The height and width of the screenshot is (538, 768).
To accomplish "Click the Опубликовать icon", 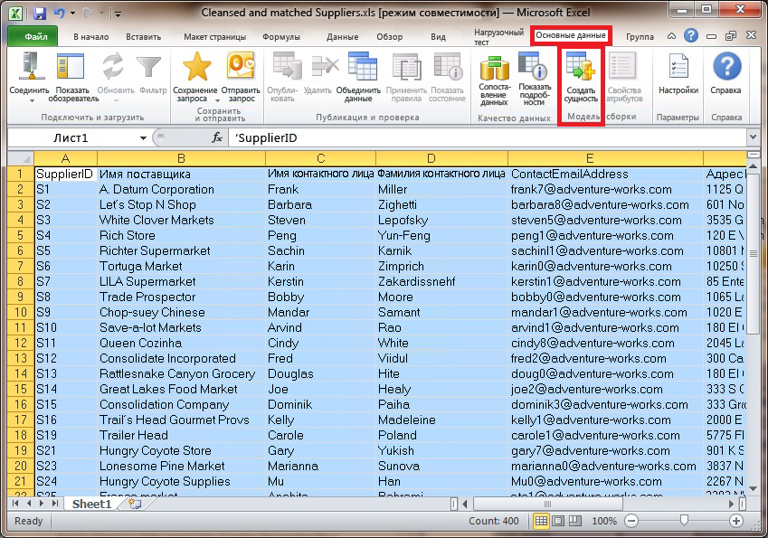I will pyautogui.click(x=287, y=66).
